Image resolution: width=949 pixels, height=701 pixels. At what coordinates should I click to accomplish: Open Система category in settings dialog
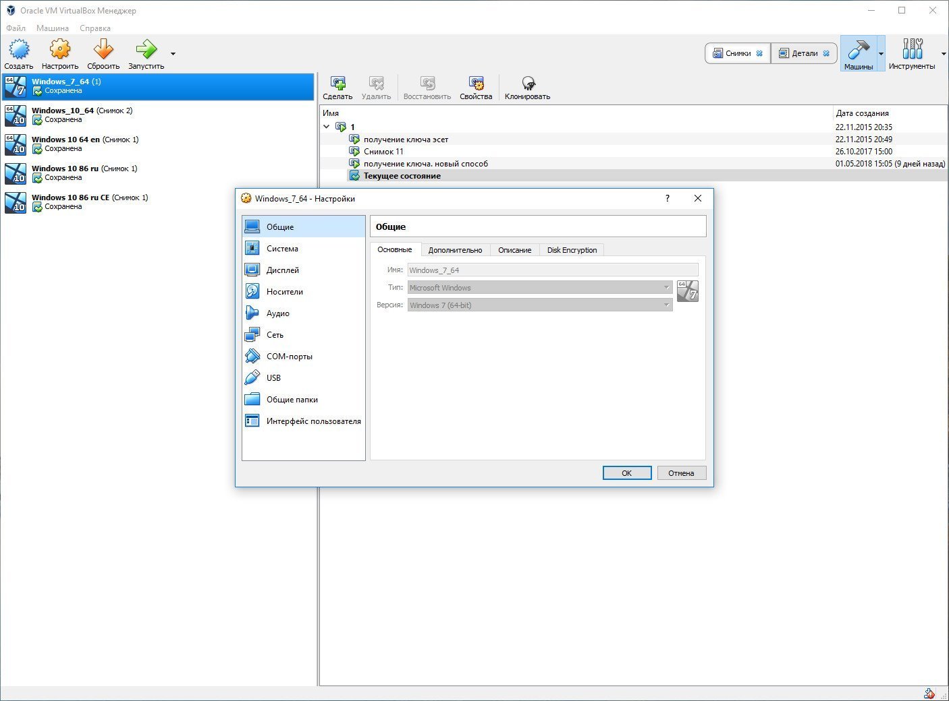pyautogui.click(x=304, y=249)
